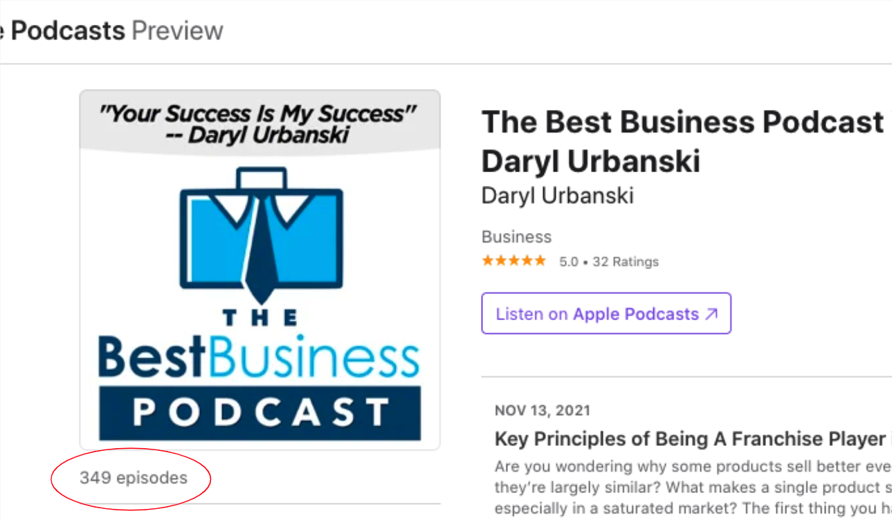
Task: Click the PODCAST navy banner in artwork
Action: tap(260, 413)
